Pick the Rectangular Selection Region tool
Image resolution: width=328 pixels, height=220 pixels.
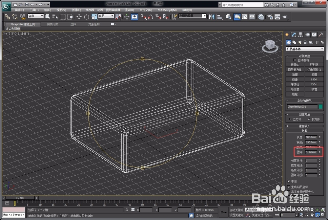63,17
